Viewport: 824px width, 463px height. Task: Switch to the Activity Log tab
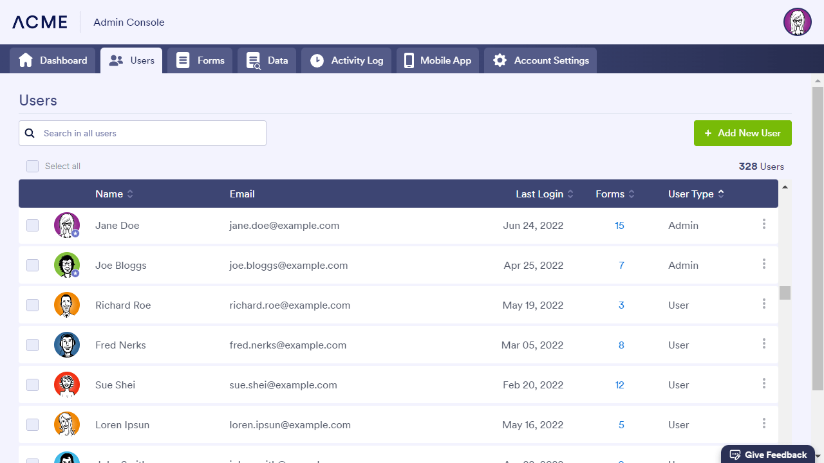pos(346,60)
